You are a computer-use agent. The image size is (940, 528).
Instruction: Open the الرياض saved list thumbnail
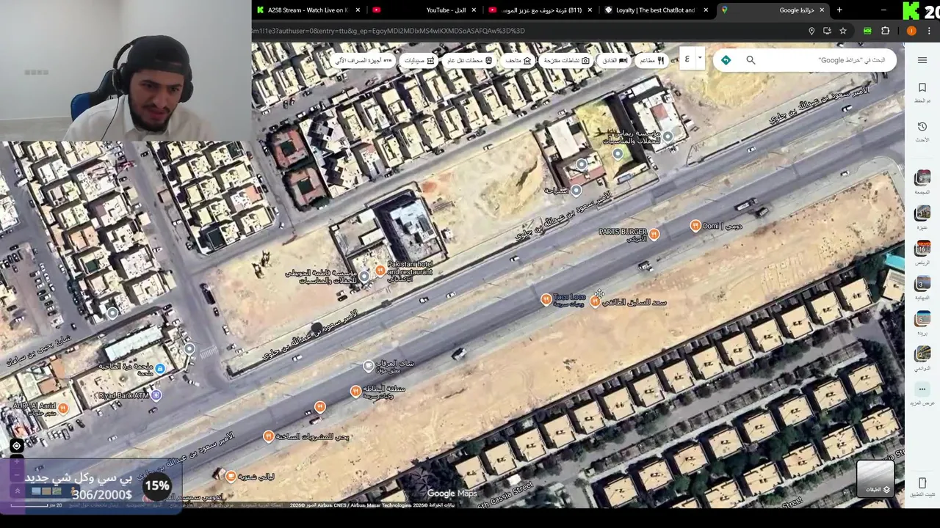click(x=922, y=249)
